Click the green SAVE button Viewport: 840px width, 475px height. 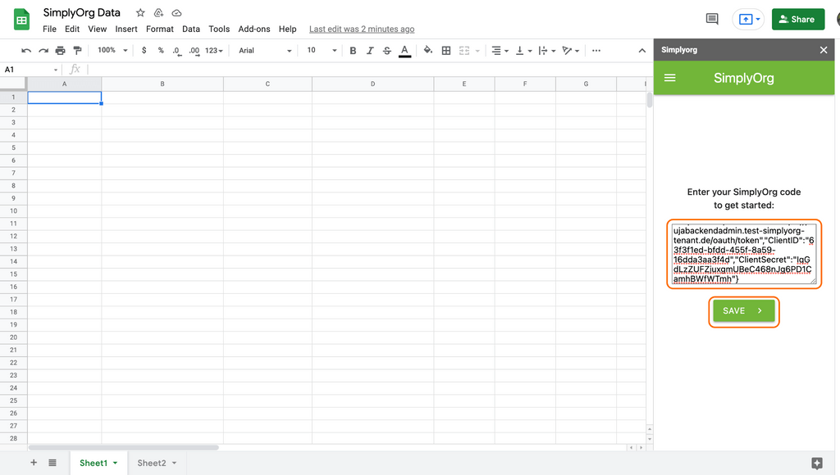[743, 310]
